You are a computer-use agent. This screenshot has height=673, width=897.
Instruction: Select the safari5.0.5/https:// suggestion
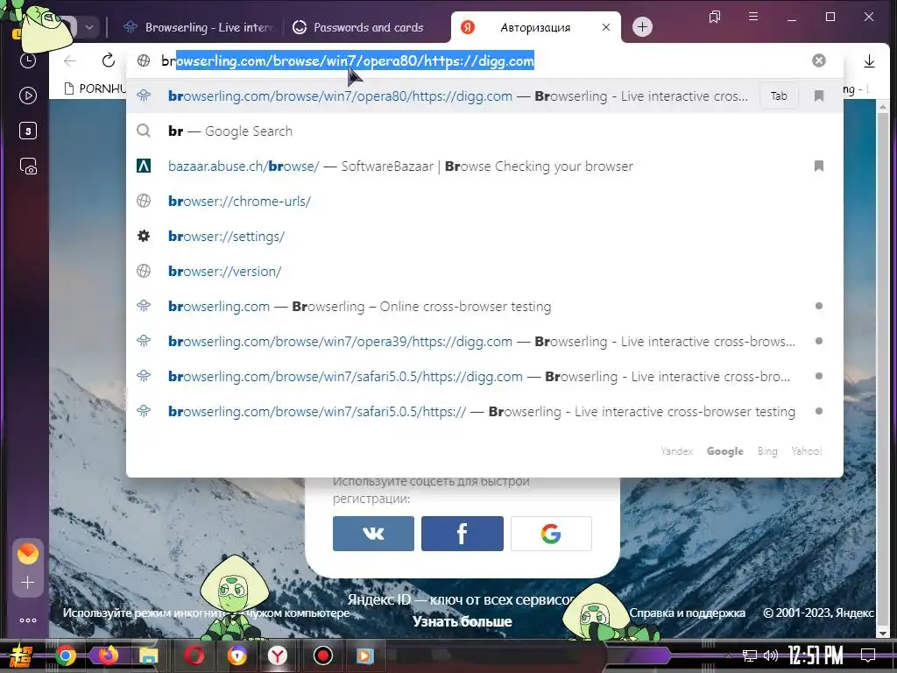pyautogui.click(x=484, y=412)
